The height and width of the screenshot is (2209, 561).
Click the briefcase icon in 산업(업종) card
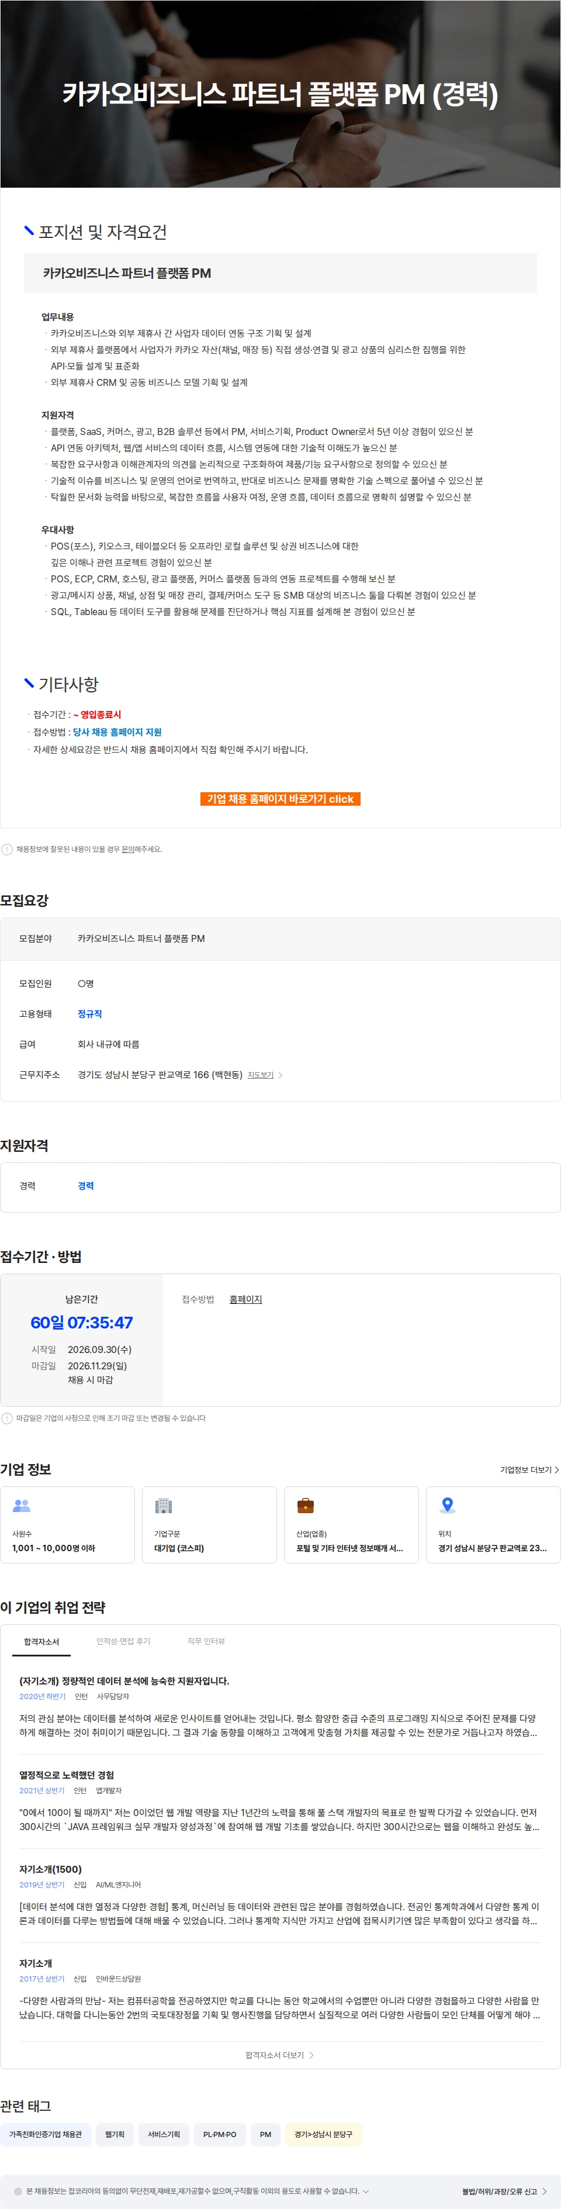click(305, 1505)
